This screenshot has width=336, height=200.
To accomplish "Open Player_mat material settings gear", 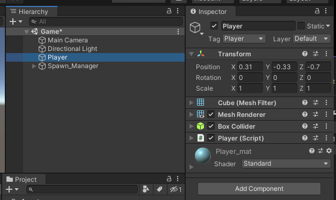I will click(329, 151).
